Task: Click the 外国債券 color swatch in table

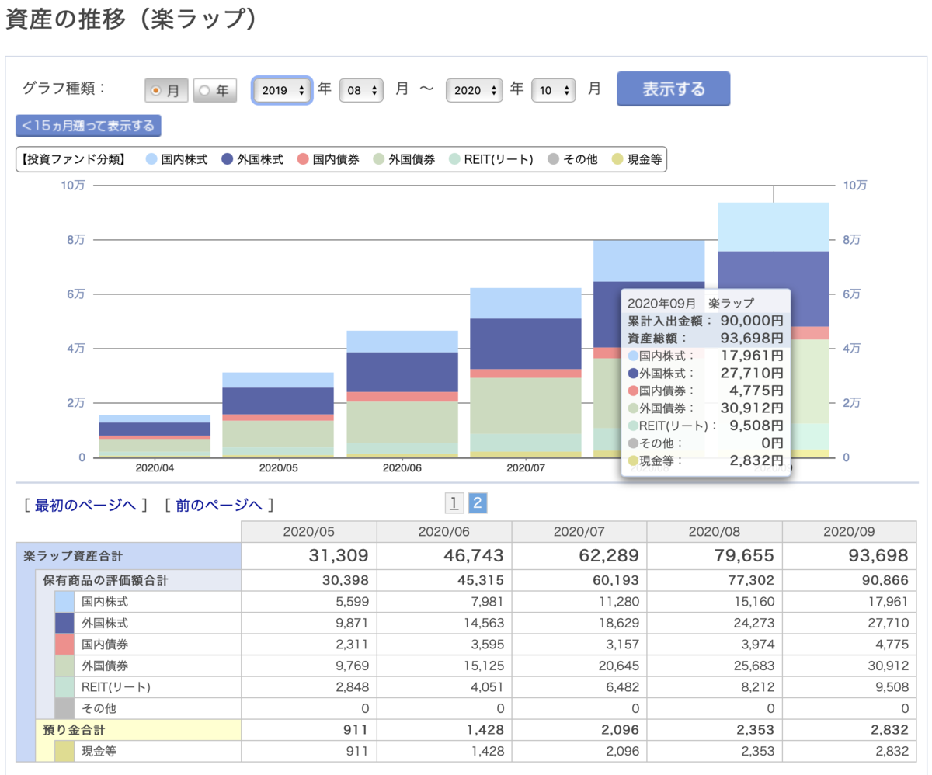Action: pos(64,666)
